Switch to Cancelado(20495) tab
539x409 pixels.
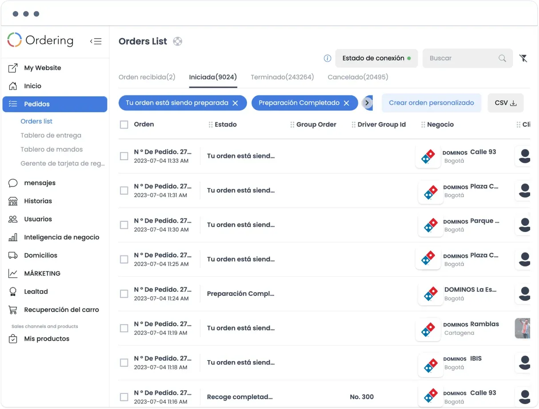click(358, 77)
